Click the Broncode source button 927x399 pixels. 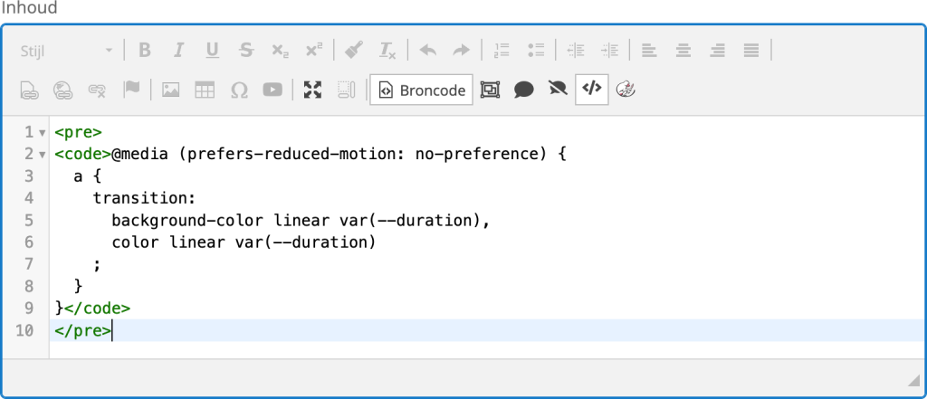422,90
